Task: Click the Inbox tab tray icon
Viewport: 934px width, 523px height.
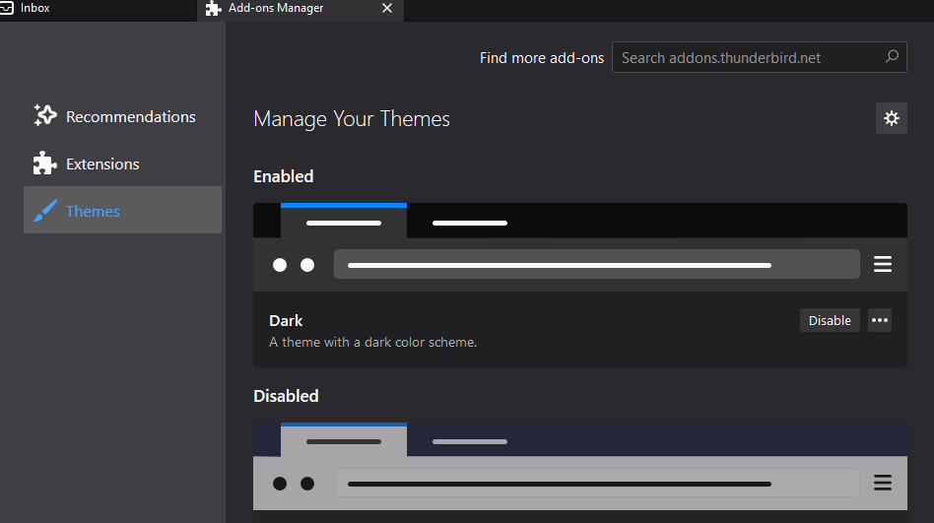Action: [7, 8]
